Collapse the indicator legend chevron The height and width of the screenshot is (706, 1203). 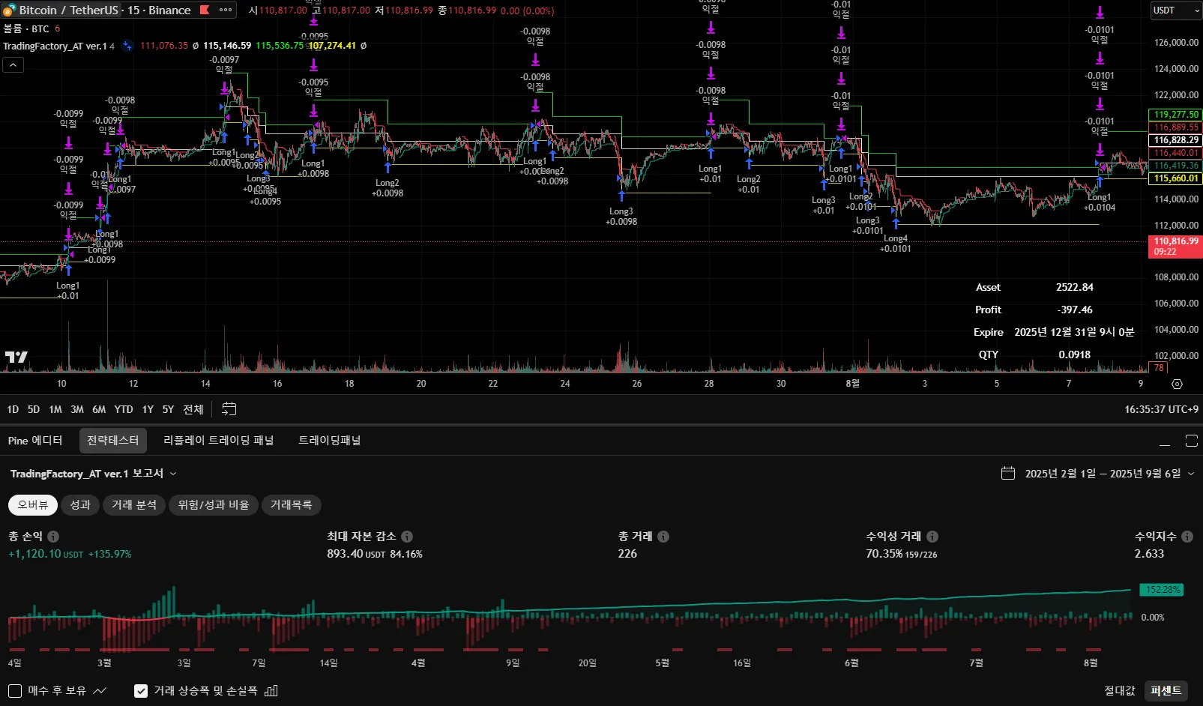click(13, 65)
